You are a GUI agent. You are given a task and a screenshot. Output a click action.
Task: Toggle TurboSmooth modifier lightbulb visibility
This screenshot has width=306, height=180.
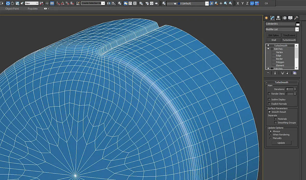(268, 46)
